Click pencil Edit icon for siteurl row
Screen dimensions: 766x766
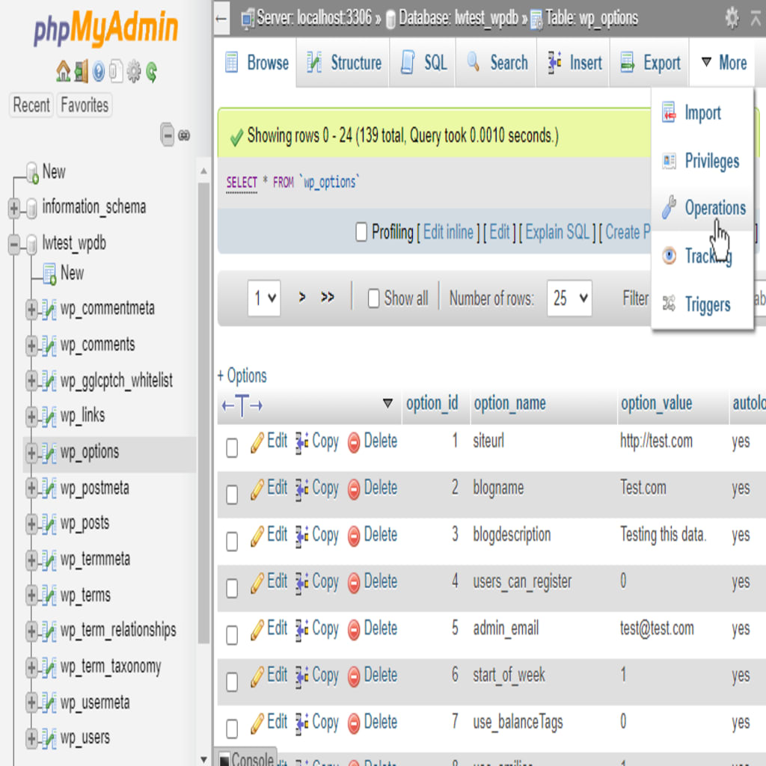(x=257, y=442)
